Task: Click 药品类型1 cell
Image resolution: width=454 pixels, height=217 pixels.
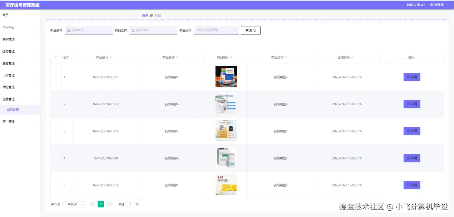Action: 280,131
